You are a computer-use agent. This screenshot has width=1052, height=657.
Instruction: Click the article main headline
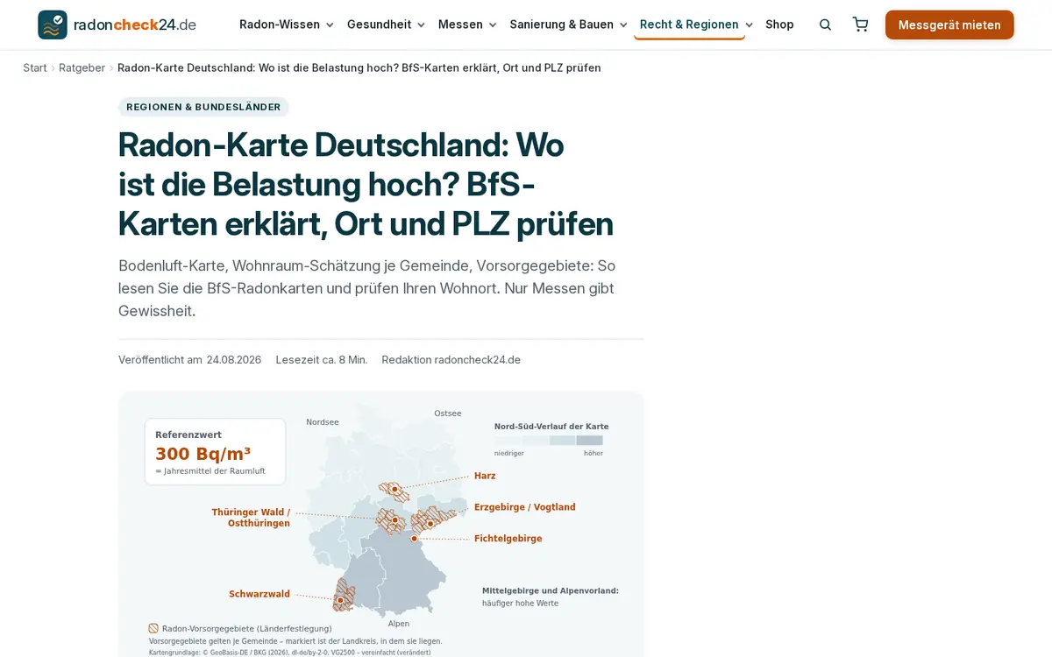[366, 184]
